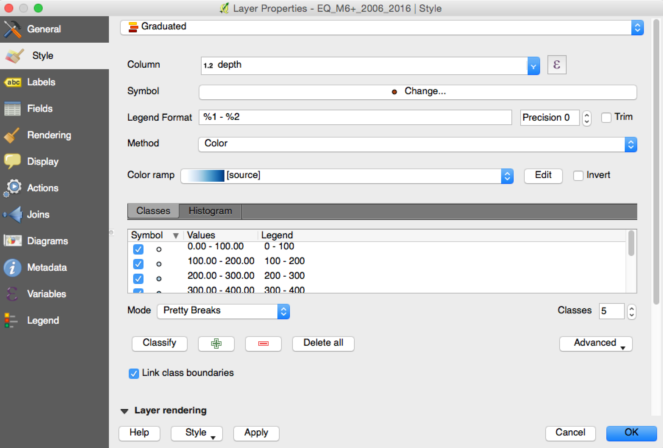Open the Diagrams chart icon
This screenshot has width=663, height=448.
(13, 241)
